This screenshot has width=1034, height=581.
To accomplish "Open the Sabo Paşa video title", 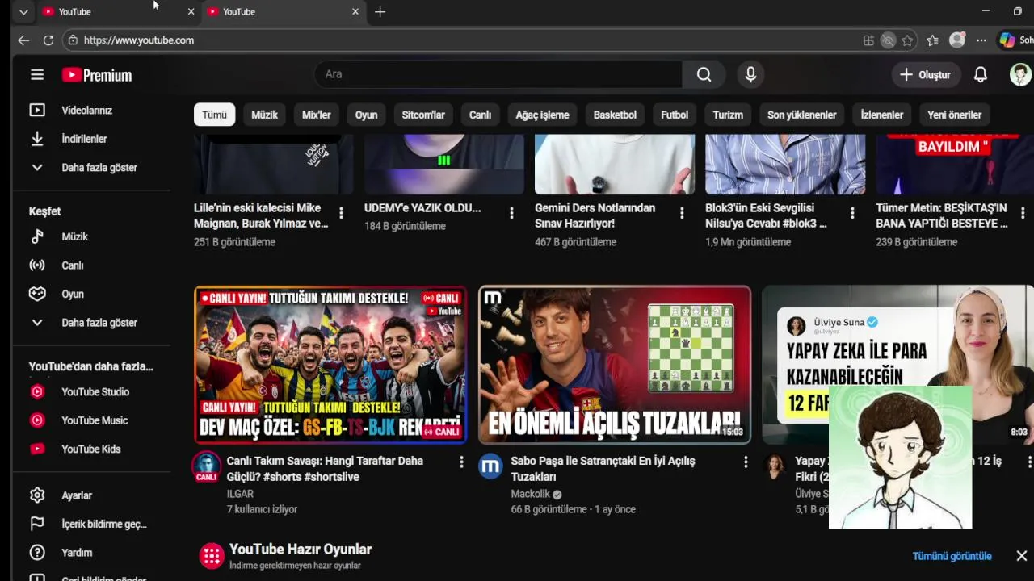I will [x=603, y=469].
